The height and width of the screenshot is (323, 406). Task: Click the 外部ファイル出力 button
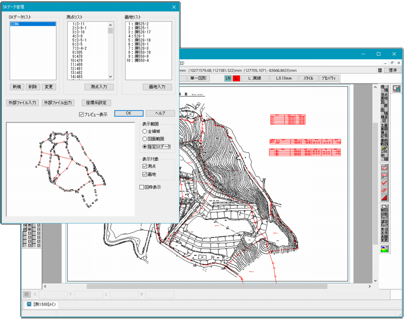[58, 103]
